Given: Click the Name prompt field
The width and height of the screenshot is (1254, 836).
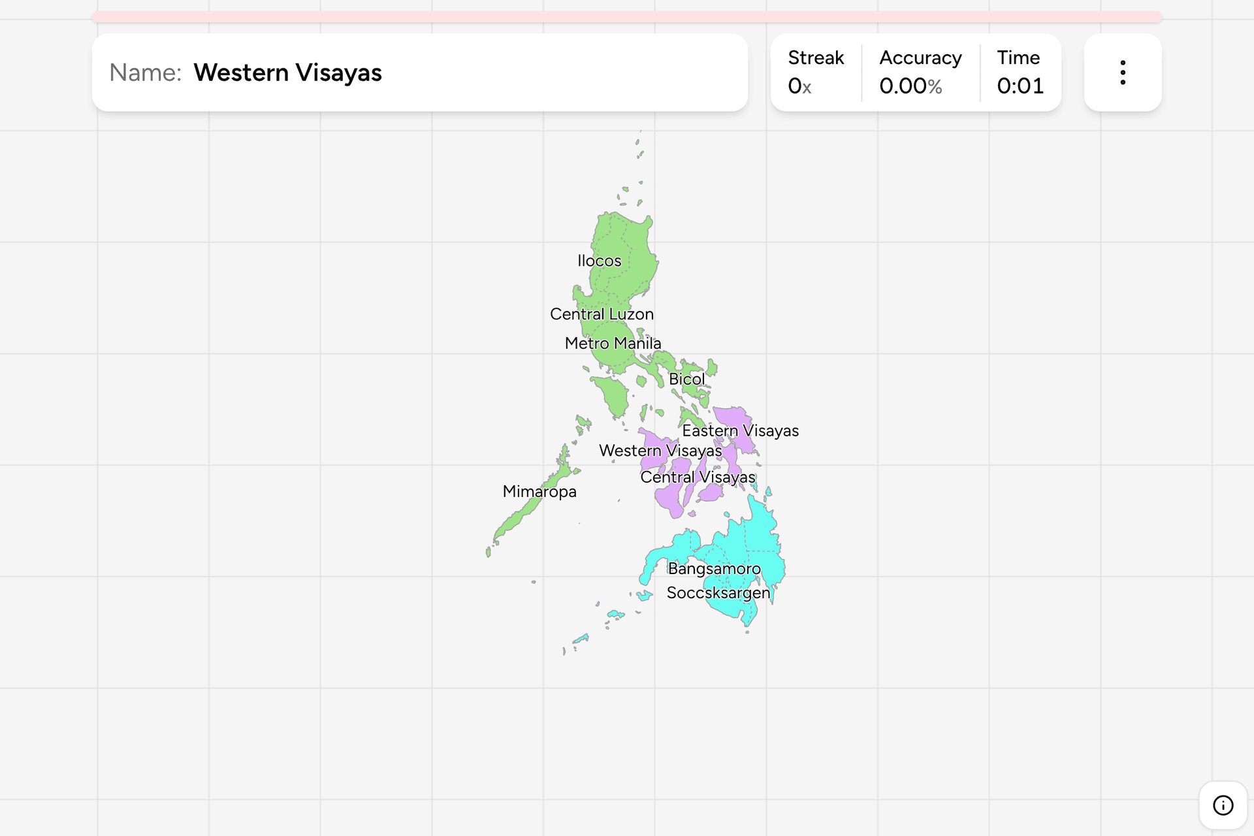Looking at the screenshot, I should point(420,72).
